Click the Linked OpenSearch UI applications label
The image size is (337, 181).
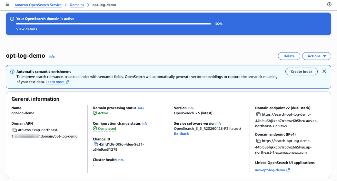coord(285,163)
